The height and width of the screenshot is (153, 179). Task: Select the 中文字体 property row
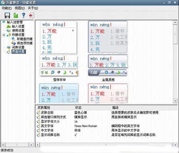pos(106,130)
